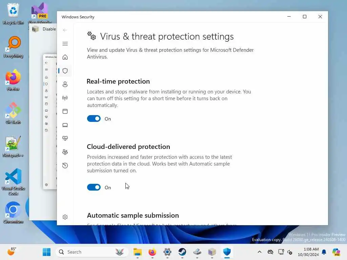Select Virus & threat protection shield icon
The width and height of the screenshot is (347, 260).
(65, 71)
